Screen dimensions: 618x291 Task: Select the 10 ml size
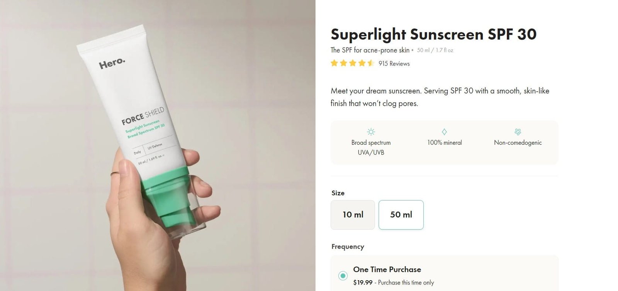352,215
